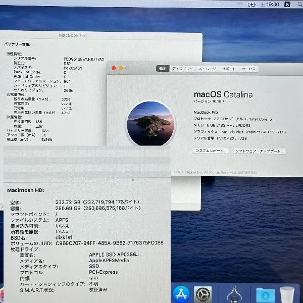Open System Information caliper icon in Dock
The width and height of the screenshot is (303, 303).
click(234, 295)
